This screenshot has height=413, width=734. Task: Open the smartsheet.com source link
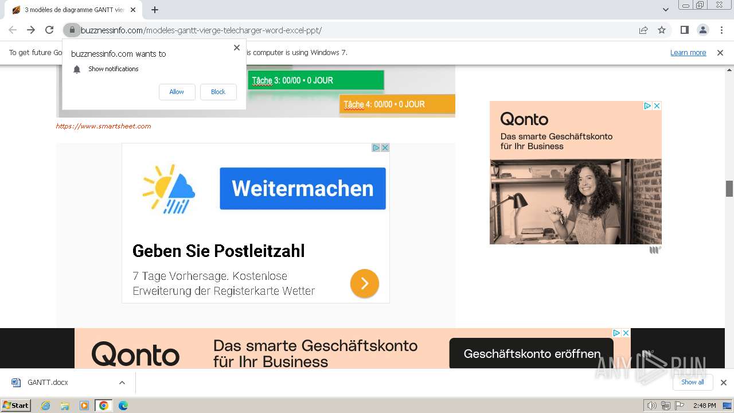click(x=103, y=126)
